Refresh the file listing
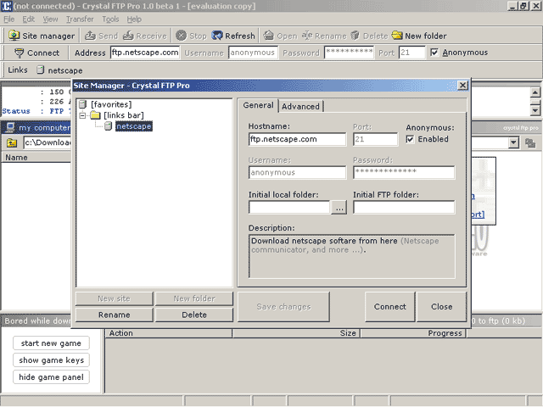Screen dimensions: 543x407 pyautogui.click(x=234, y=36)
